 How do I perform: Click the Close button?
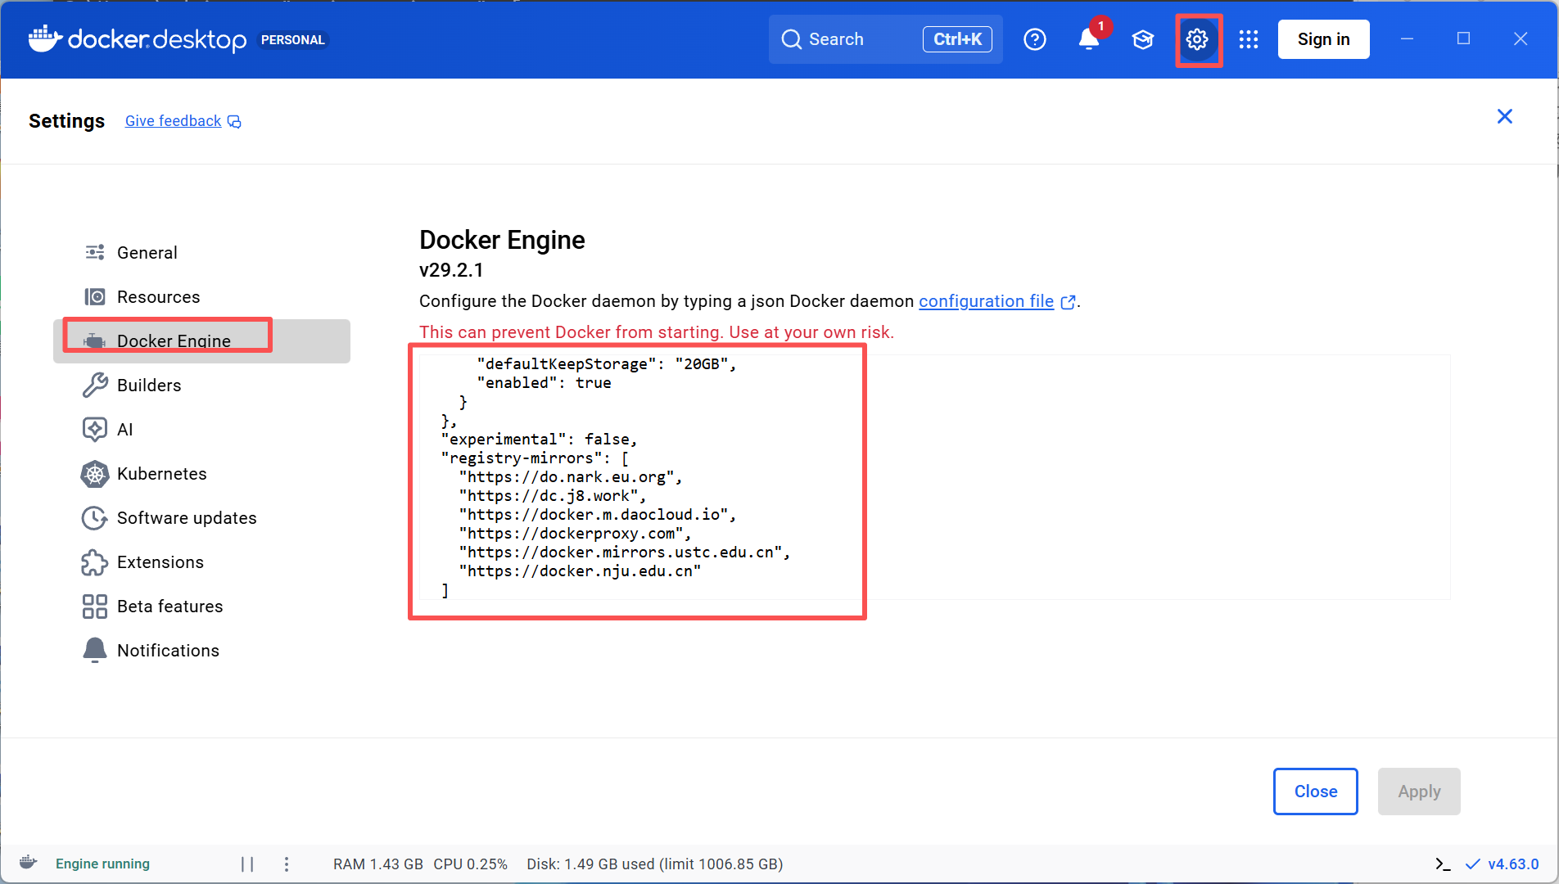1315,791
